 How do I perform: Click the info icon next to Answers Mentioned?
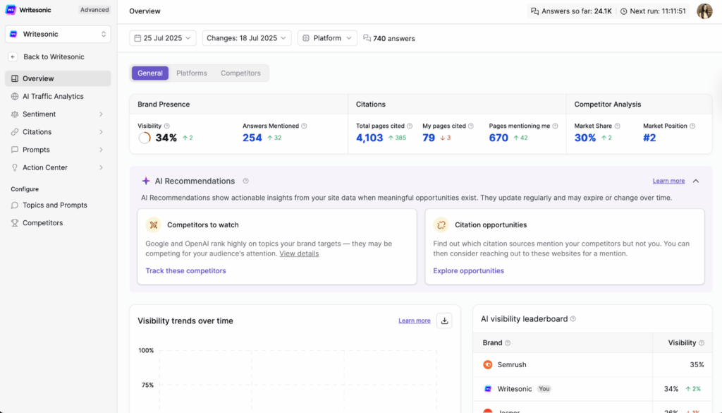tap(304, 126)
